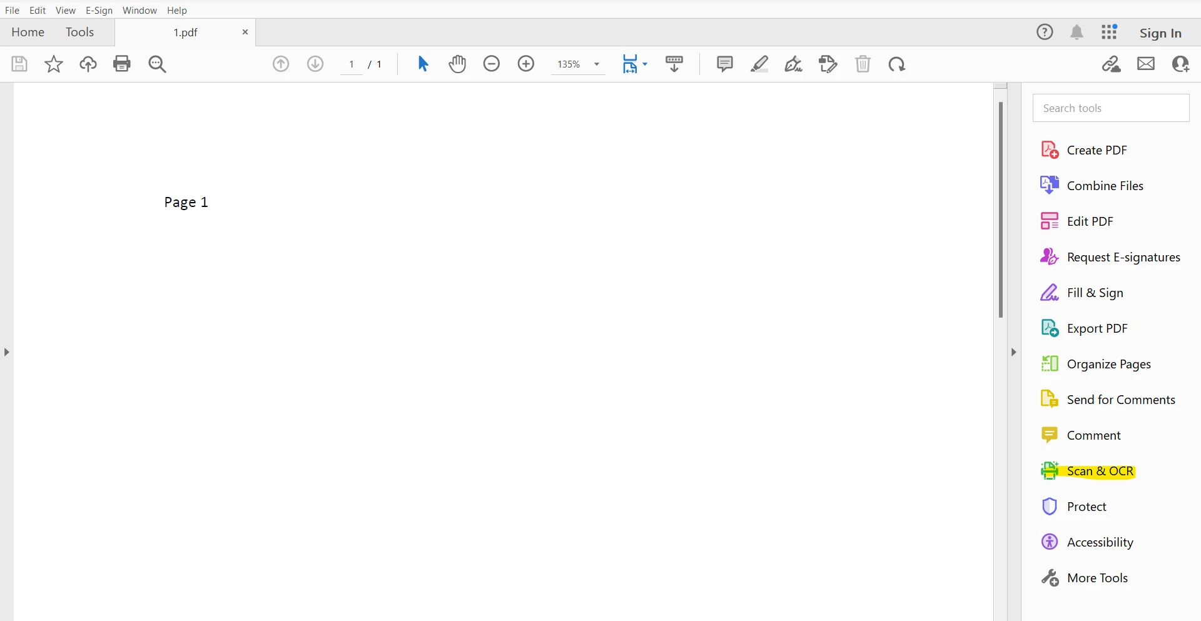Expand the left navigation pane

pos(6,352)
